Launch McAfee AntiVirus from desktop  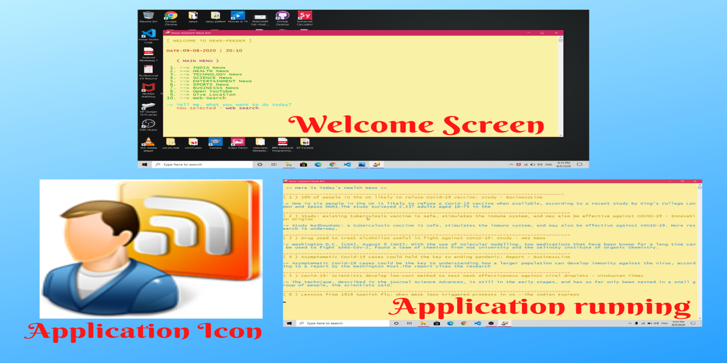(x=148, y=91)
